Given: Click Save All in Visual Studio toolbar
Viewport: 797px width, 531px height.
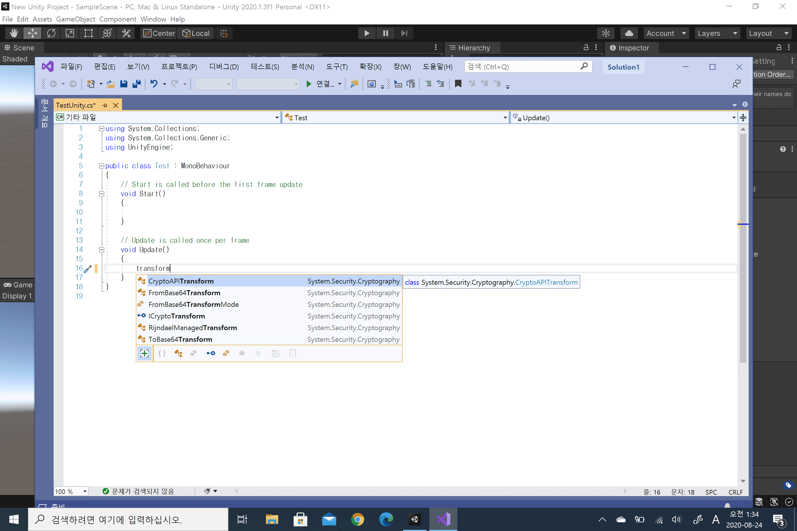Looking at the screenshot, I should click(137, 84).
